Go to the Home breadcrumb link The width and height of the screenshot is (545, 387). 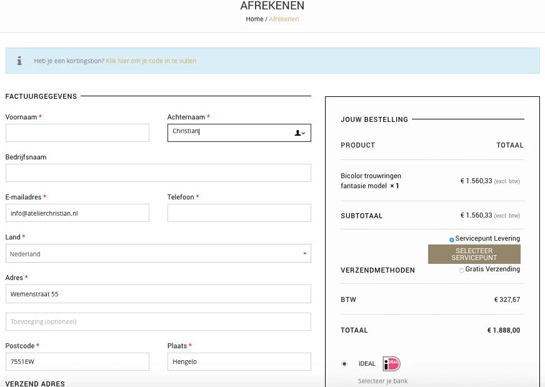(254, 19)
